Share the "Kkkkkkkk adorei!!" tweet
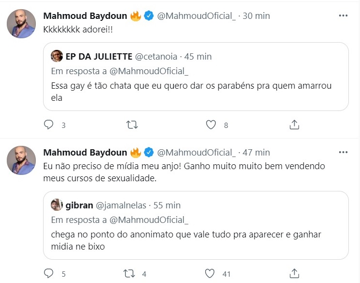360x283 pixels. [x=294, y=125]
